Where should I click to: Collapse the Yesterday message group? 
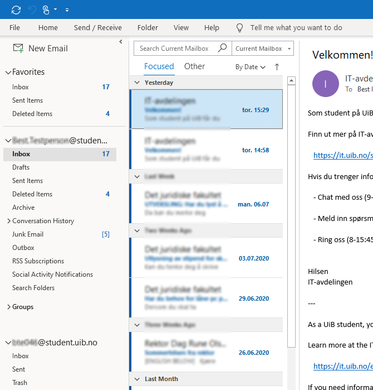[137, 83]
